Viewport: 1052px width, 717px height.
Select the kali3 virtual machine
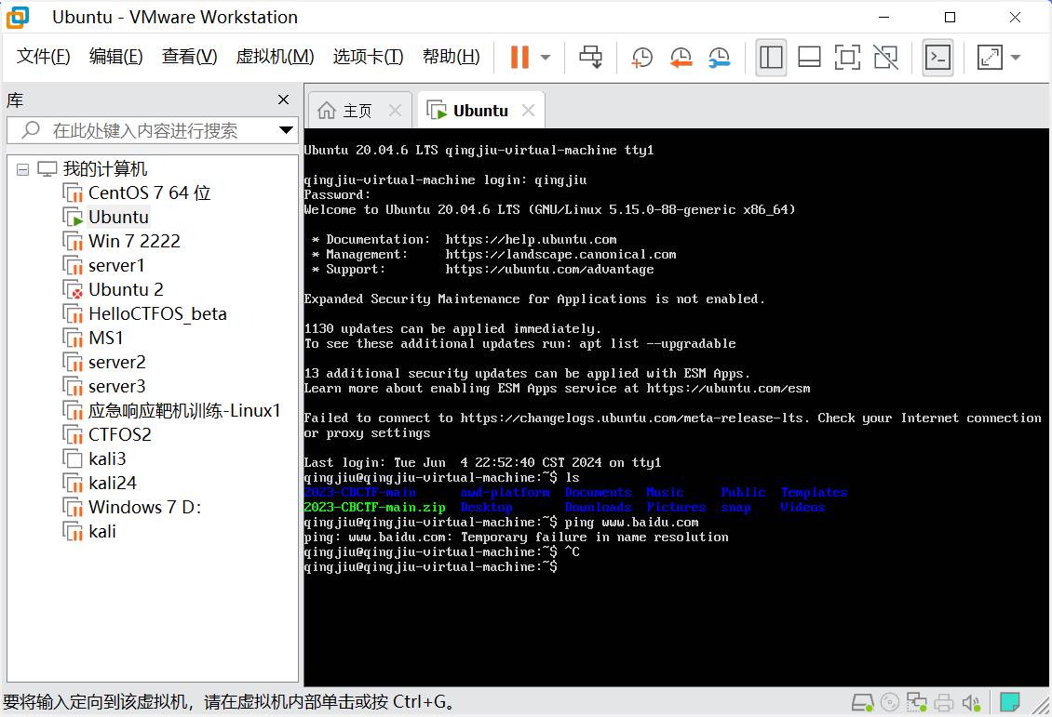pyautogui.click(x=107, y=459)
